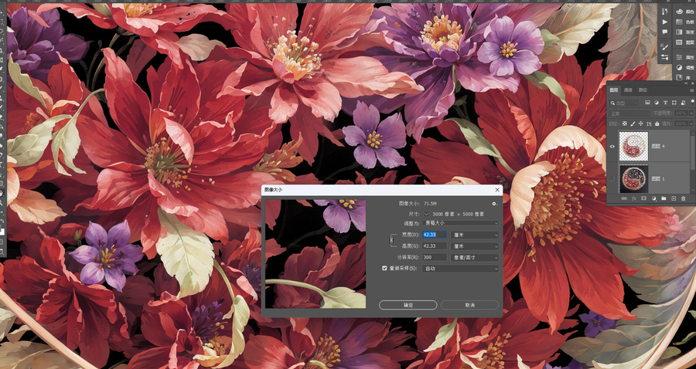Image resolution: width=696 pixels, height=369 pixels.
Task: Filter layers by pixel layers icon
Action: (x=647, y=103)
